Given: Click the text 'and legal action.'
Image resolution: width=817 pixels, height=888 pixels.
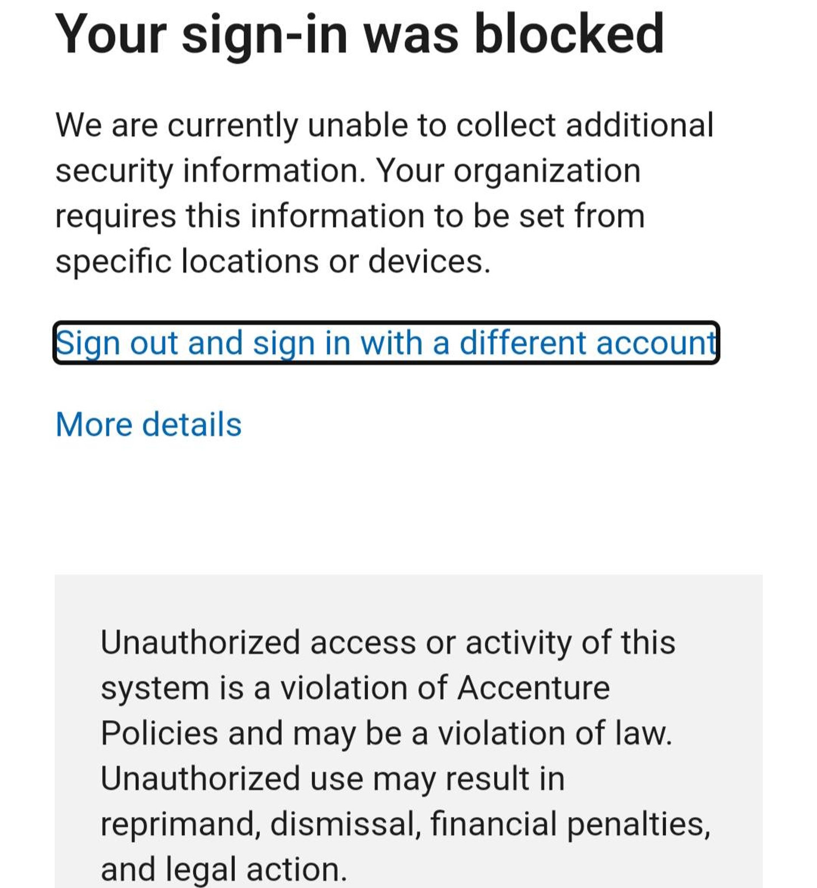Looking at the screenshot, I should coord(224,869).
